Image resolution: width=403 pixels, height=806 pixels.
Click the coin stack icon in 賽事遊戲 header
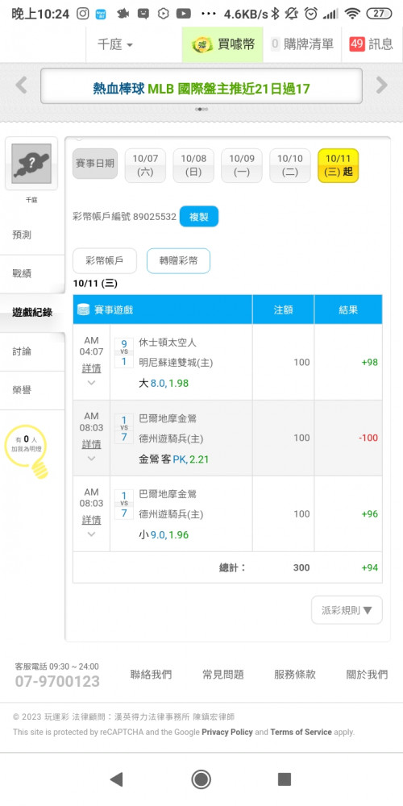click(84, 310)
